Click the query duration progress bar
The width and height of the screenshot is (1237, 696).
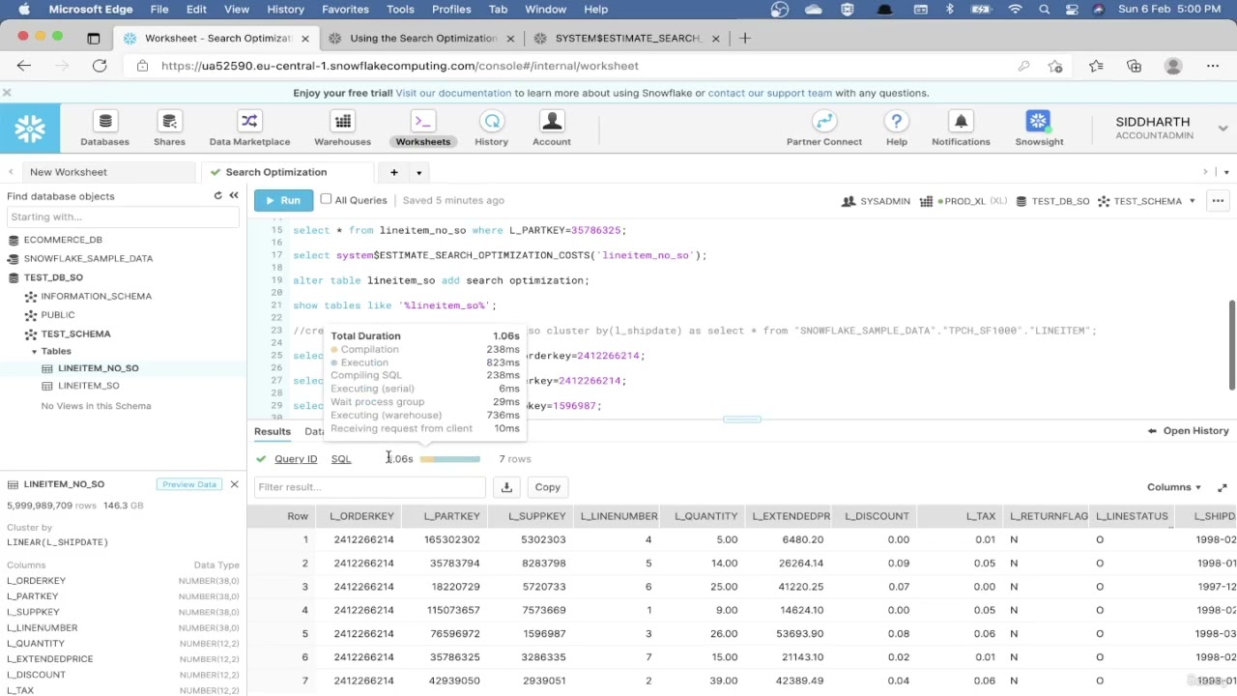(x=450, y=459)
